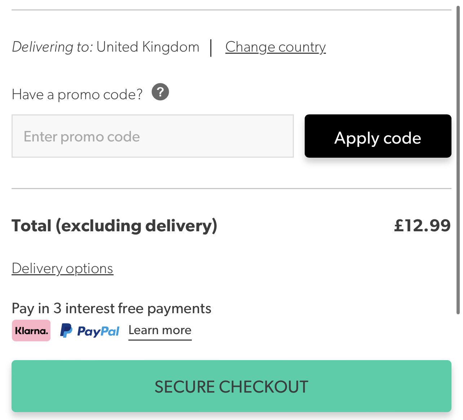Click the green SECURE CHECKOUT button
This screenshot has height=420, width=463.
click(231, 386)
